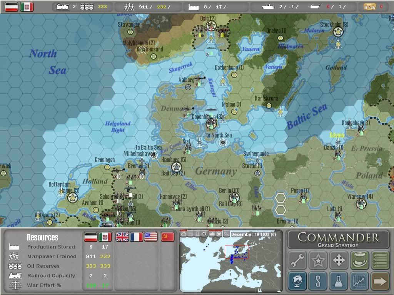Click the Railroad Capacity label
Screen dimensions: 394x295
(51, 275)
